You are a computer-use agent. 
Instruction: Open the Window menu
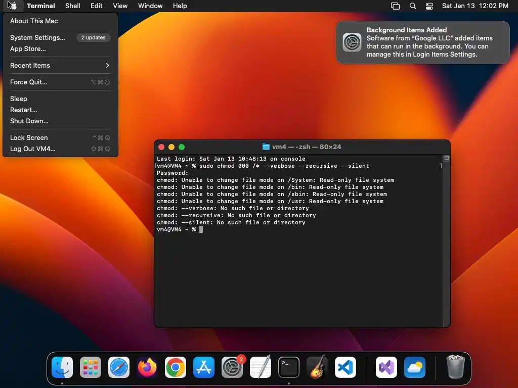150,6
